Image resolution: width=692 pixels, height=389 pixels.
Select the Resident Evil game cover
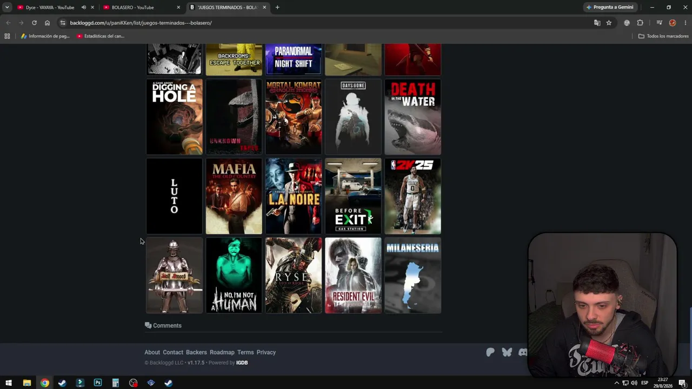pos(353,276)
